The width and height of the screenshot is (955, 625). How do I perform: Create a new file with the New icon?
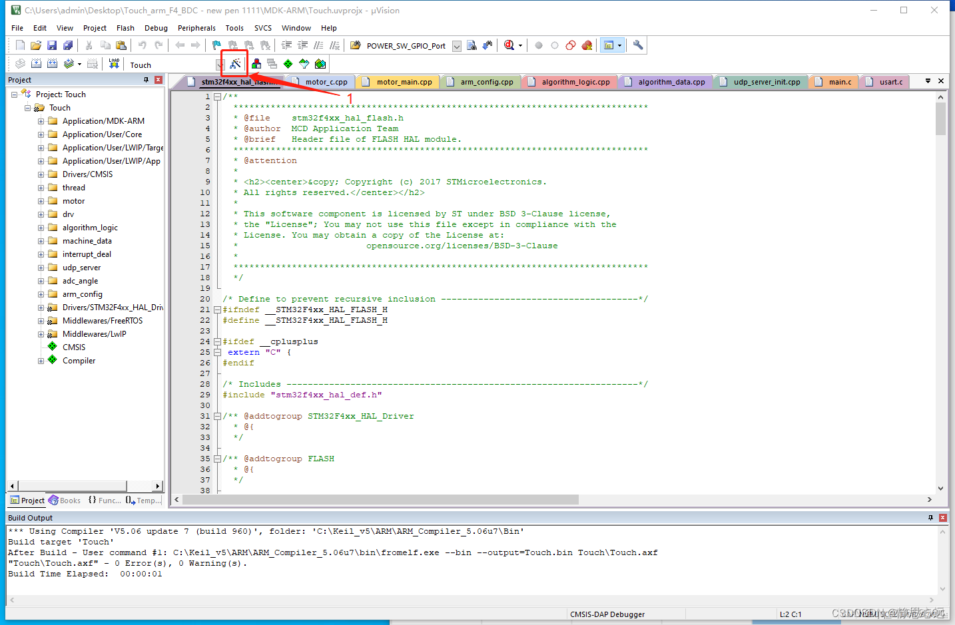pyautogui.click(x=20, y=45)
